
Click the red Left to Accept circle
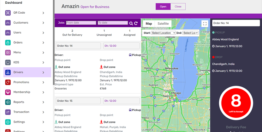coord(236,103)
